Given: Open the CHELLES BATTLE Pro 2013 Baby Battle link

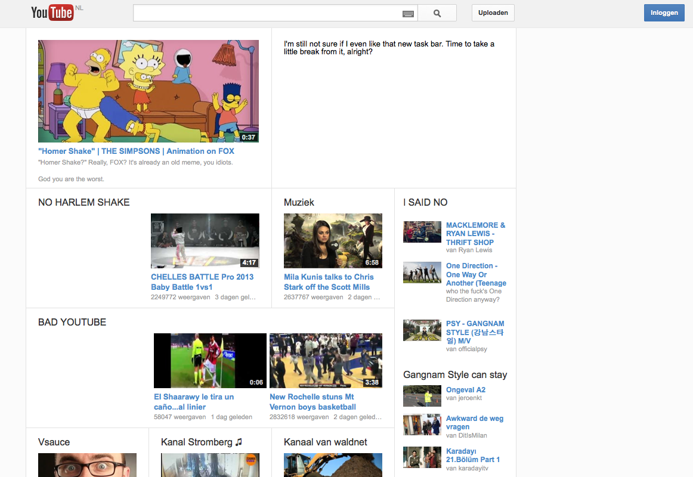Looking at the screenshot, I should click(x=202, y=282).
